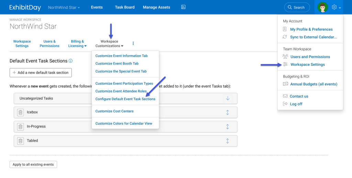Viewport: 352px width, 178px height.
Task: Open the Task Board
Action: pos(125,7)
